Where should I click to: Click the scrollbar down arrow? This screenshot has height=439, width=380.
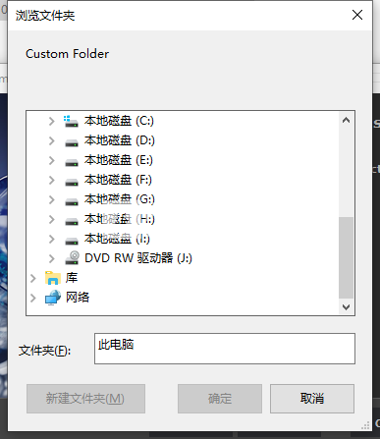[346, 307]
